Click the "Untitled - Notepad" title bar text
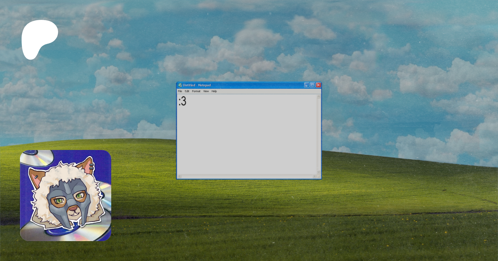The height and width of the screenshot is (261, 498). [197, 85]
